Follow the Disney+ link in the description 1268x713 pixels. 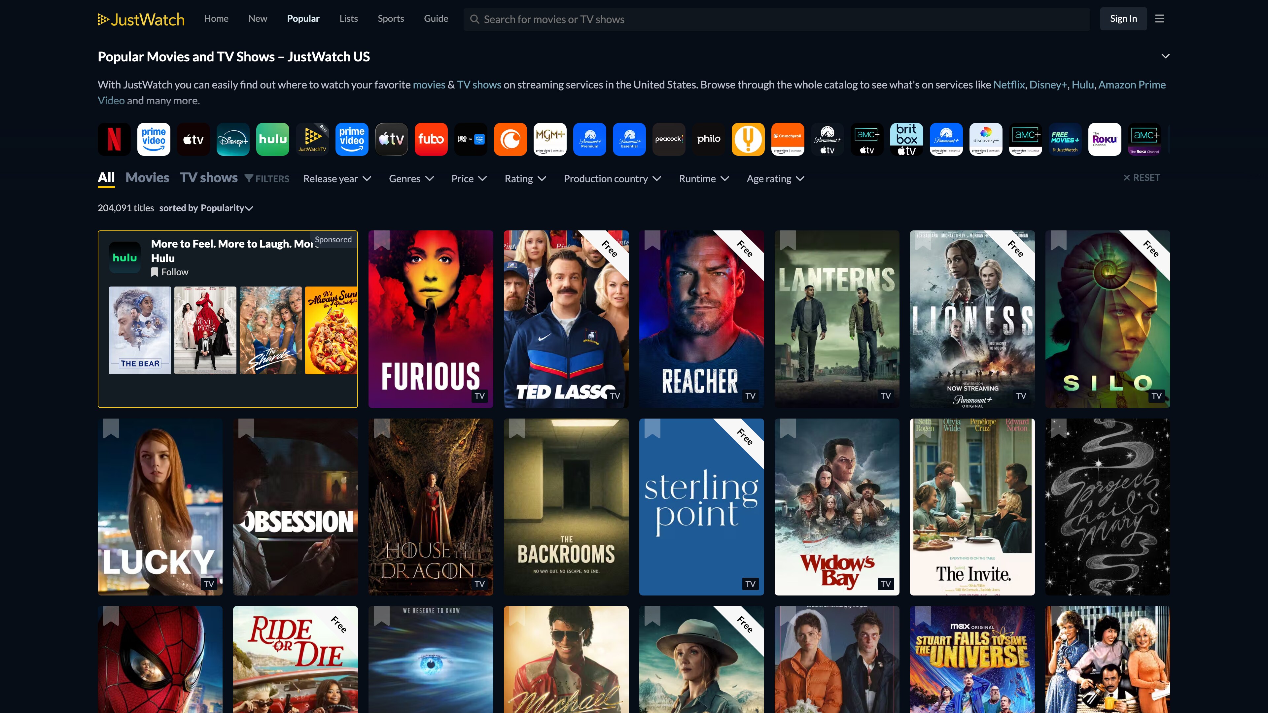pyautogui.click(x=1048, y=85)
